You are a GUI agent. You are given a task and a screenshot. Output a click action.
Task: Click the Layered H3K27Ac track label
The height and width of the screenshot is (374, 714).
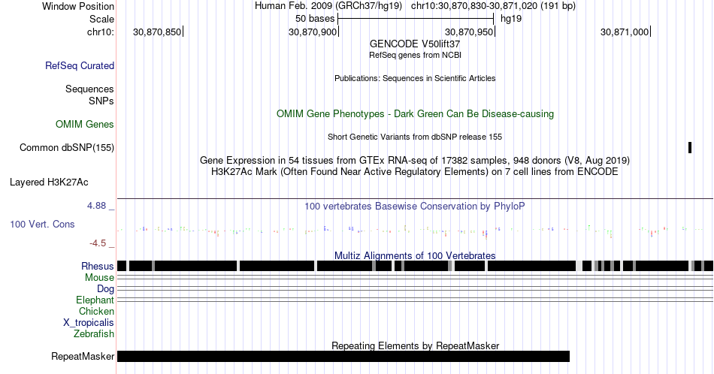click(49, 182)
